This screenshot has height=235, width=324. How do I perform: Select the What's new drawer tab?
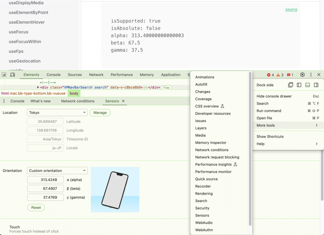pyautogui.click(x=40, y=101)
